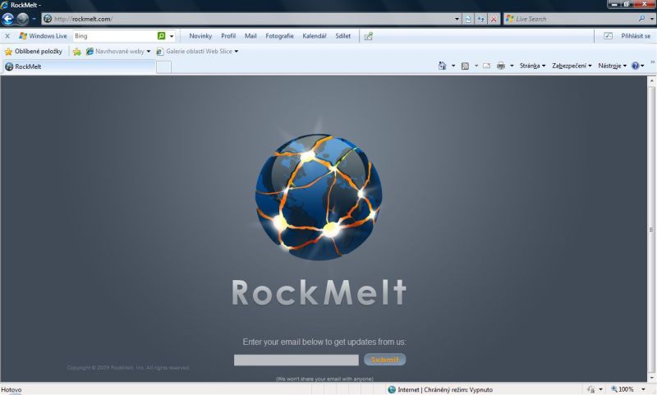Click the 100% zoom level button
Image resolution: width=657 pixels, height=395 pixels.
[x=623, y=389]
